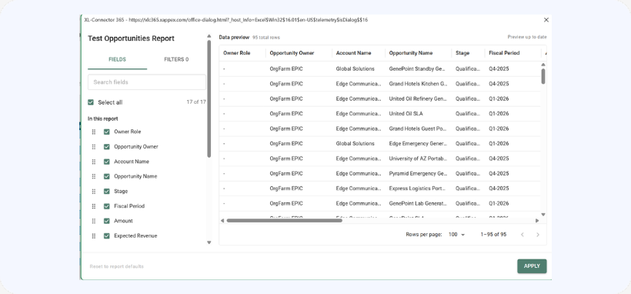Click the Test Opportunities Report title

click(131, 38)
